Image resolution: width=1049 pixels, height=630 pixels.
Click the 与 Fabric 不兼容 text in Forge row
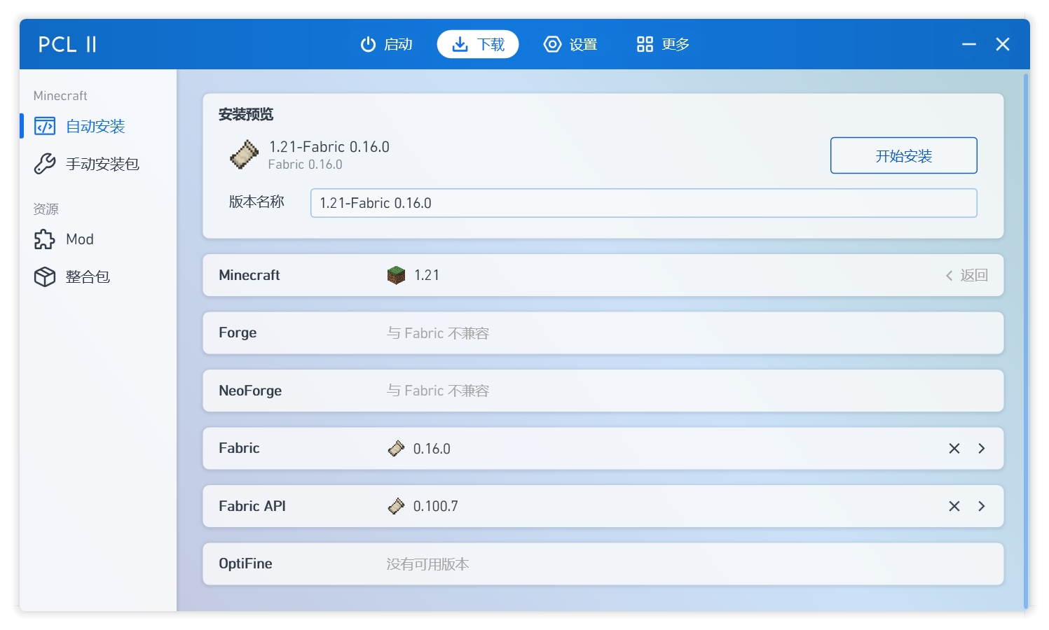[x=438, y=333]
